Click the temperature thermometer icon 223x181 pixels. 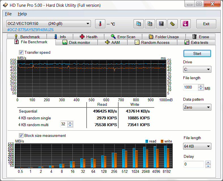point(100,24)
